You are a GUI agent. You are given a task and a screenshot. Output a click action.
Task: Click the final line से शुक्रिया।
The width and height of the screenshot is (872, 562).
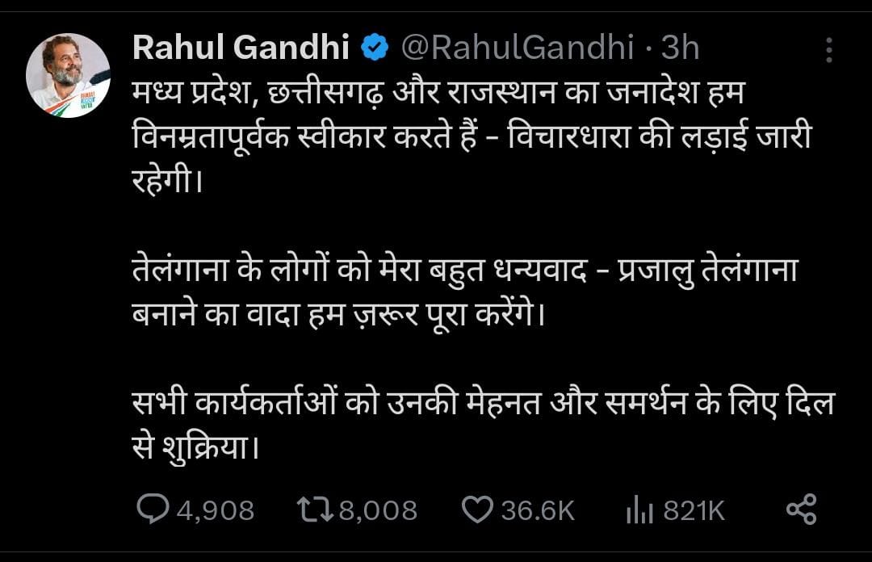196,446
